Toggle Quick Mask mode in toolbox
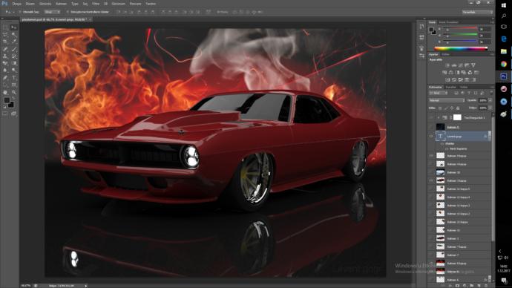The image size is (512, 288). click(5, 114)
